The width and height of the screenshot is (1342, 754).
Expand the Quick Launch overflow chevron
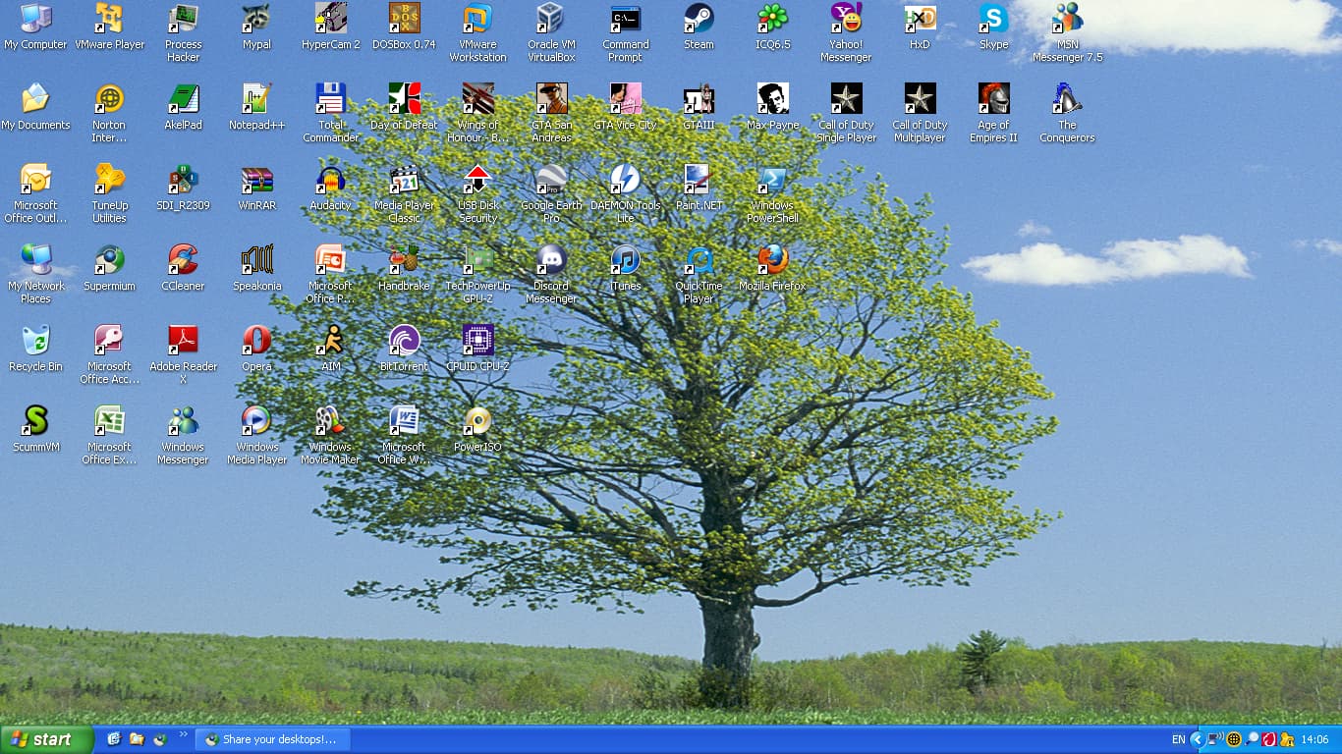184,736
